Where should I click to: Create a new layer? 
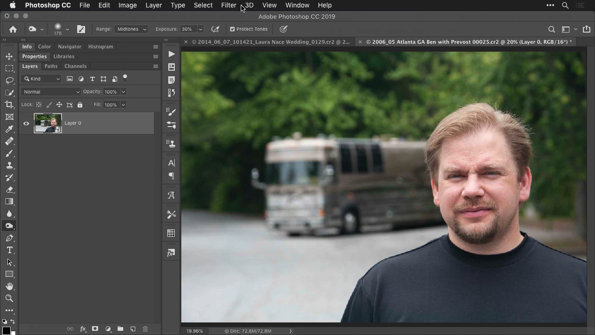click(x=132, y=329)
